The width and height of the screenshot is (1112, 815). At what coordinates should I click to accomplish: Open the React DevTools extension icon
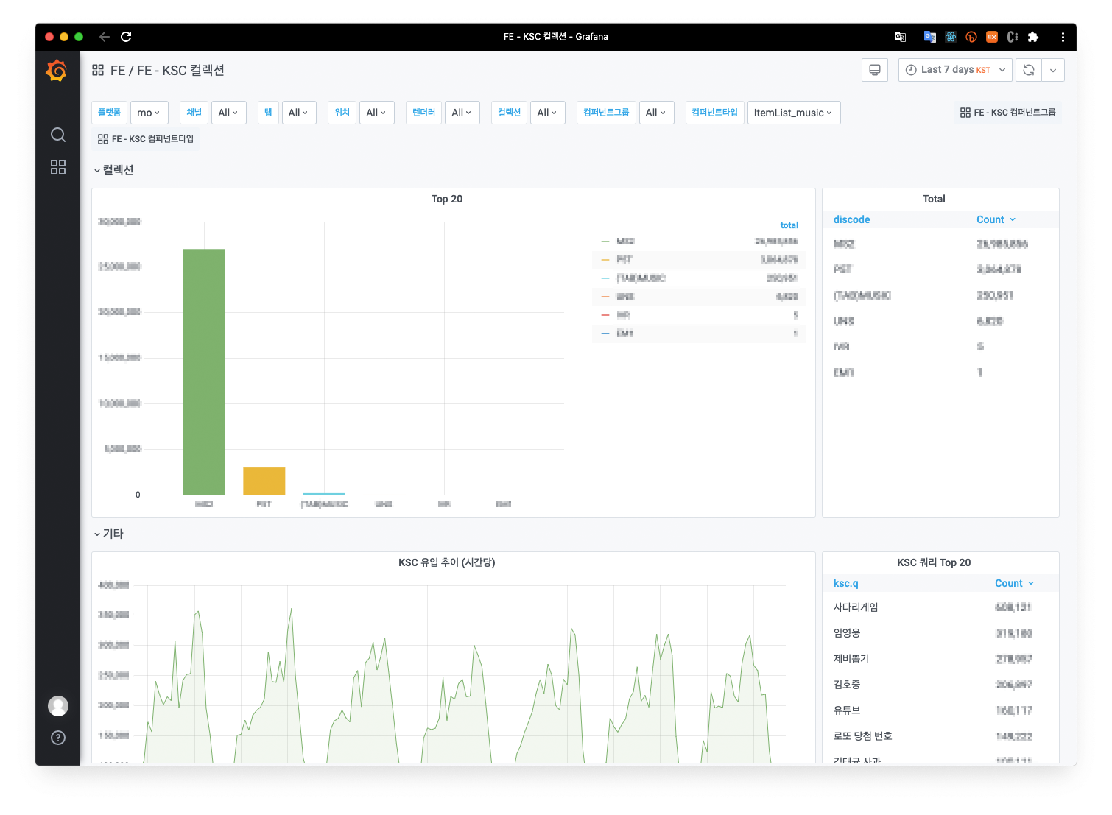click(951, 37)
